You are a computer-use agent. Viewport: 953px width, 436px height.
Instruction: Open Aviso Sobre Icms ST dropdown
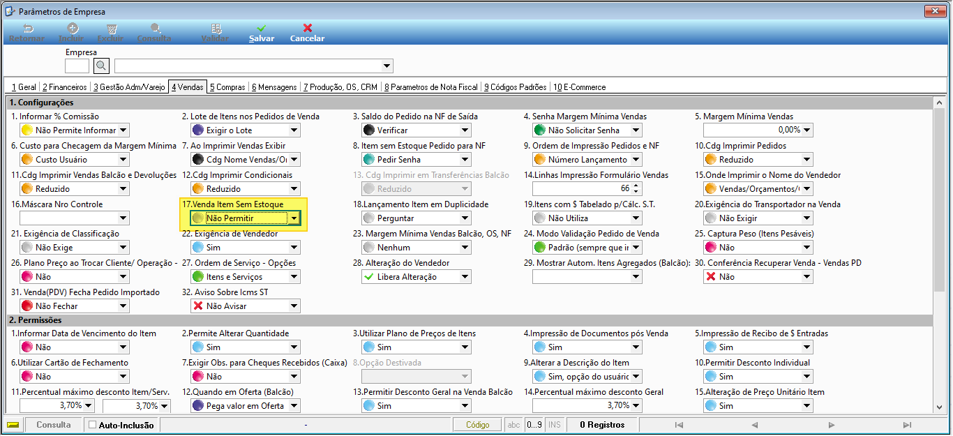click(x=294, y=306)
